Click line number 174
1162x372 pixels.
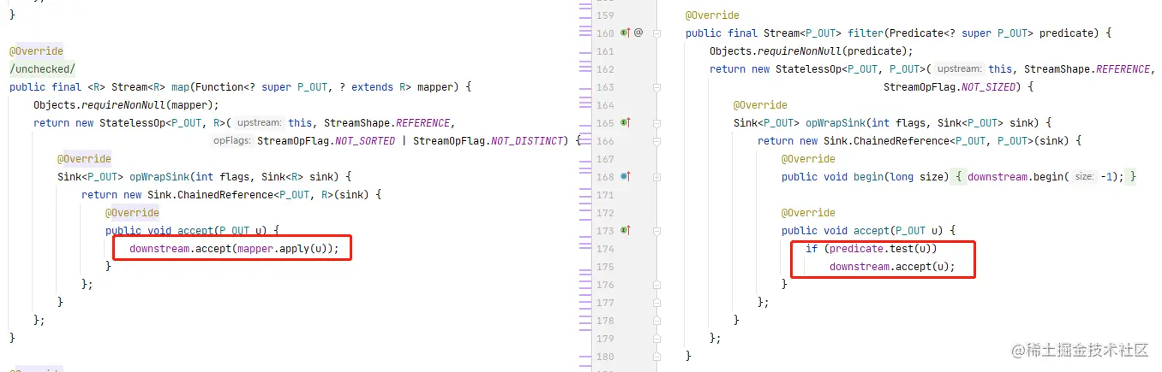coord(605,249)
